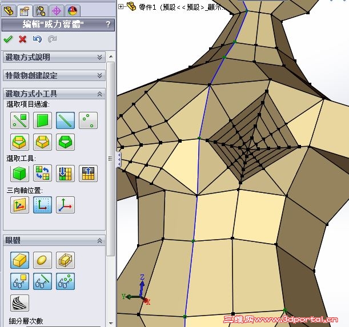Screen dimensions: 349x327
Task: Toggle vertex visibility glasses icon
Action: (x=65, y=281)
